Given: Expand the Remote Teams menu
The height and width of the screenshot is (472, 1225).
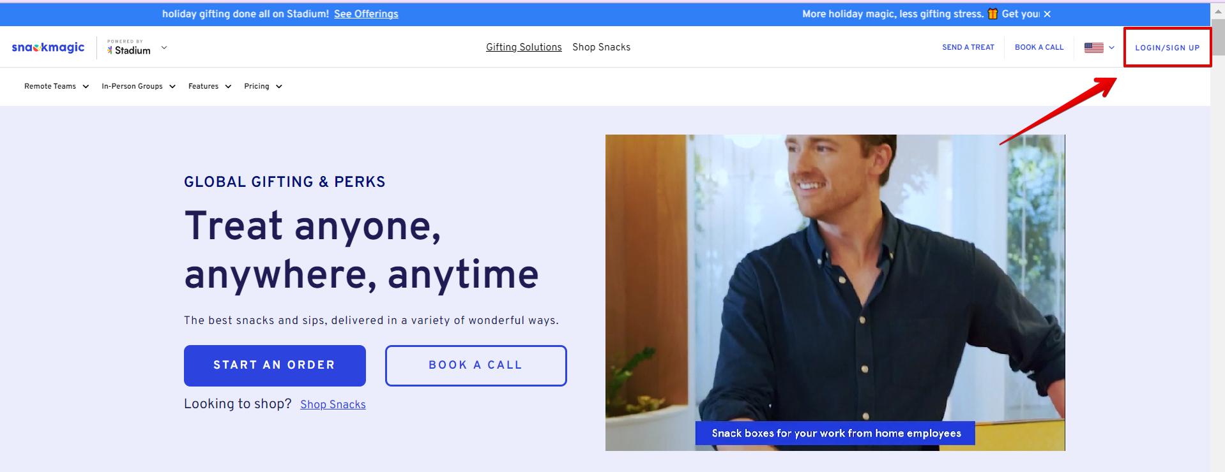Looking at the screenshot, I should point(56,86).
